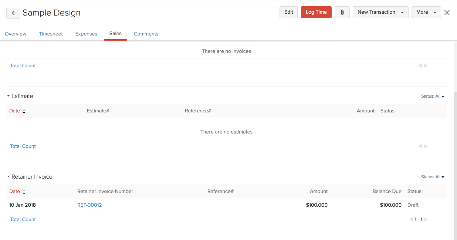Screen dimensions: 457x240
Task: Go to next page in Retainer Invoice list
Action: click(x=426, y=220)
